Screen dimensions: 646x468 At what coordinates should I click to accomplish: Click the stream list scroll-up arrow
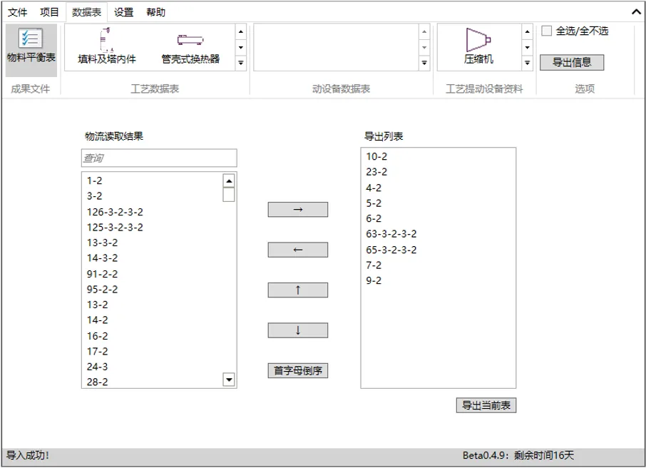[229, 180]
